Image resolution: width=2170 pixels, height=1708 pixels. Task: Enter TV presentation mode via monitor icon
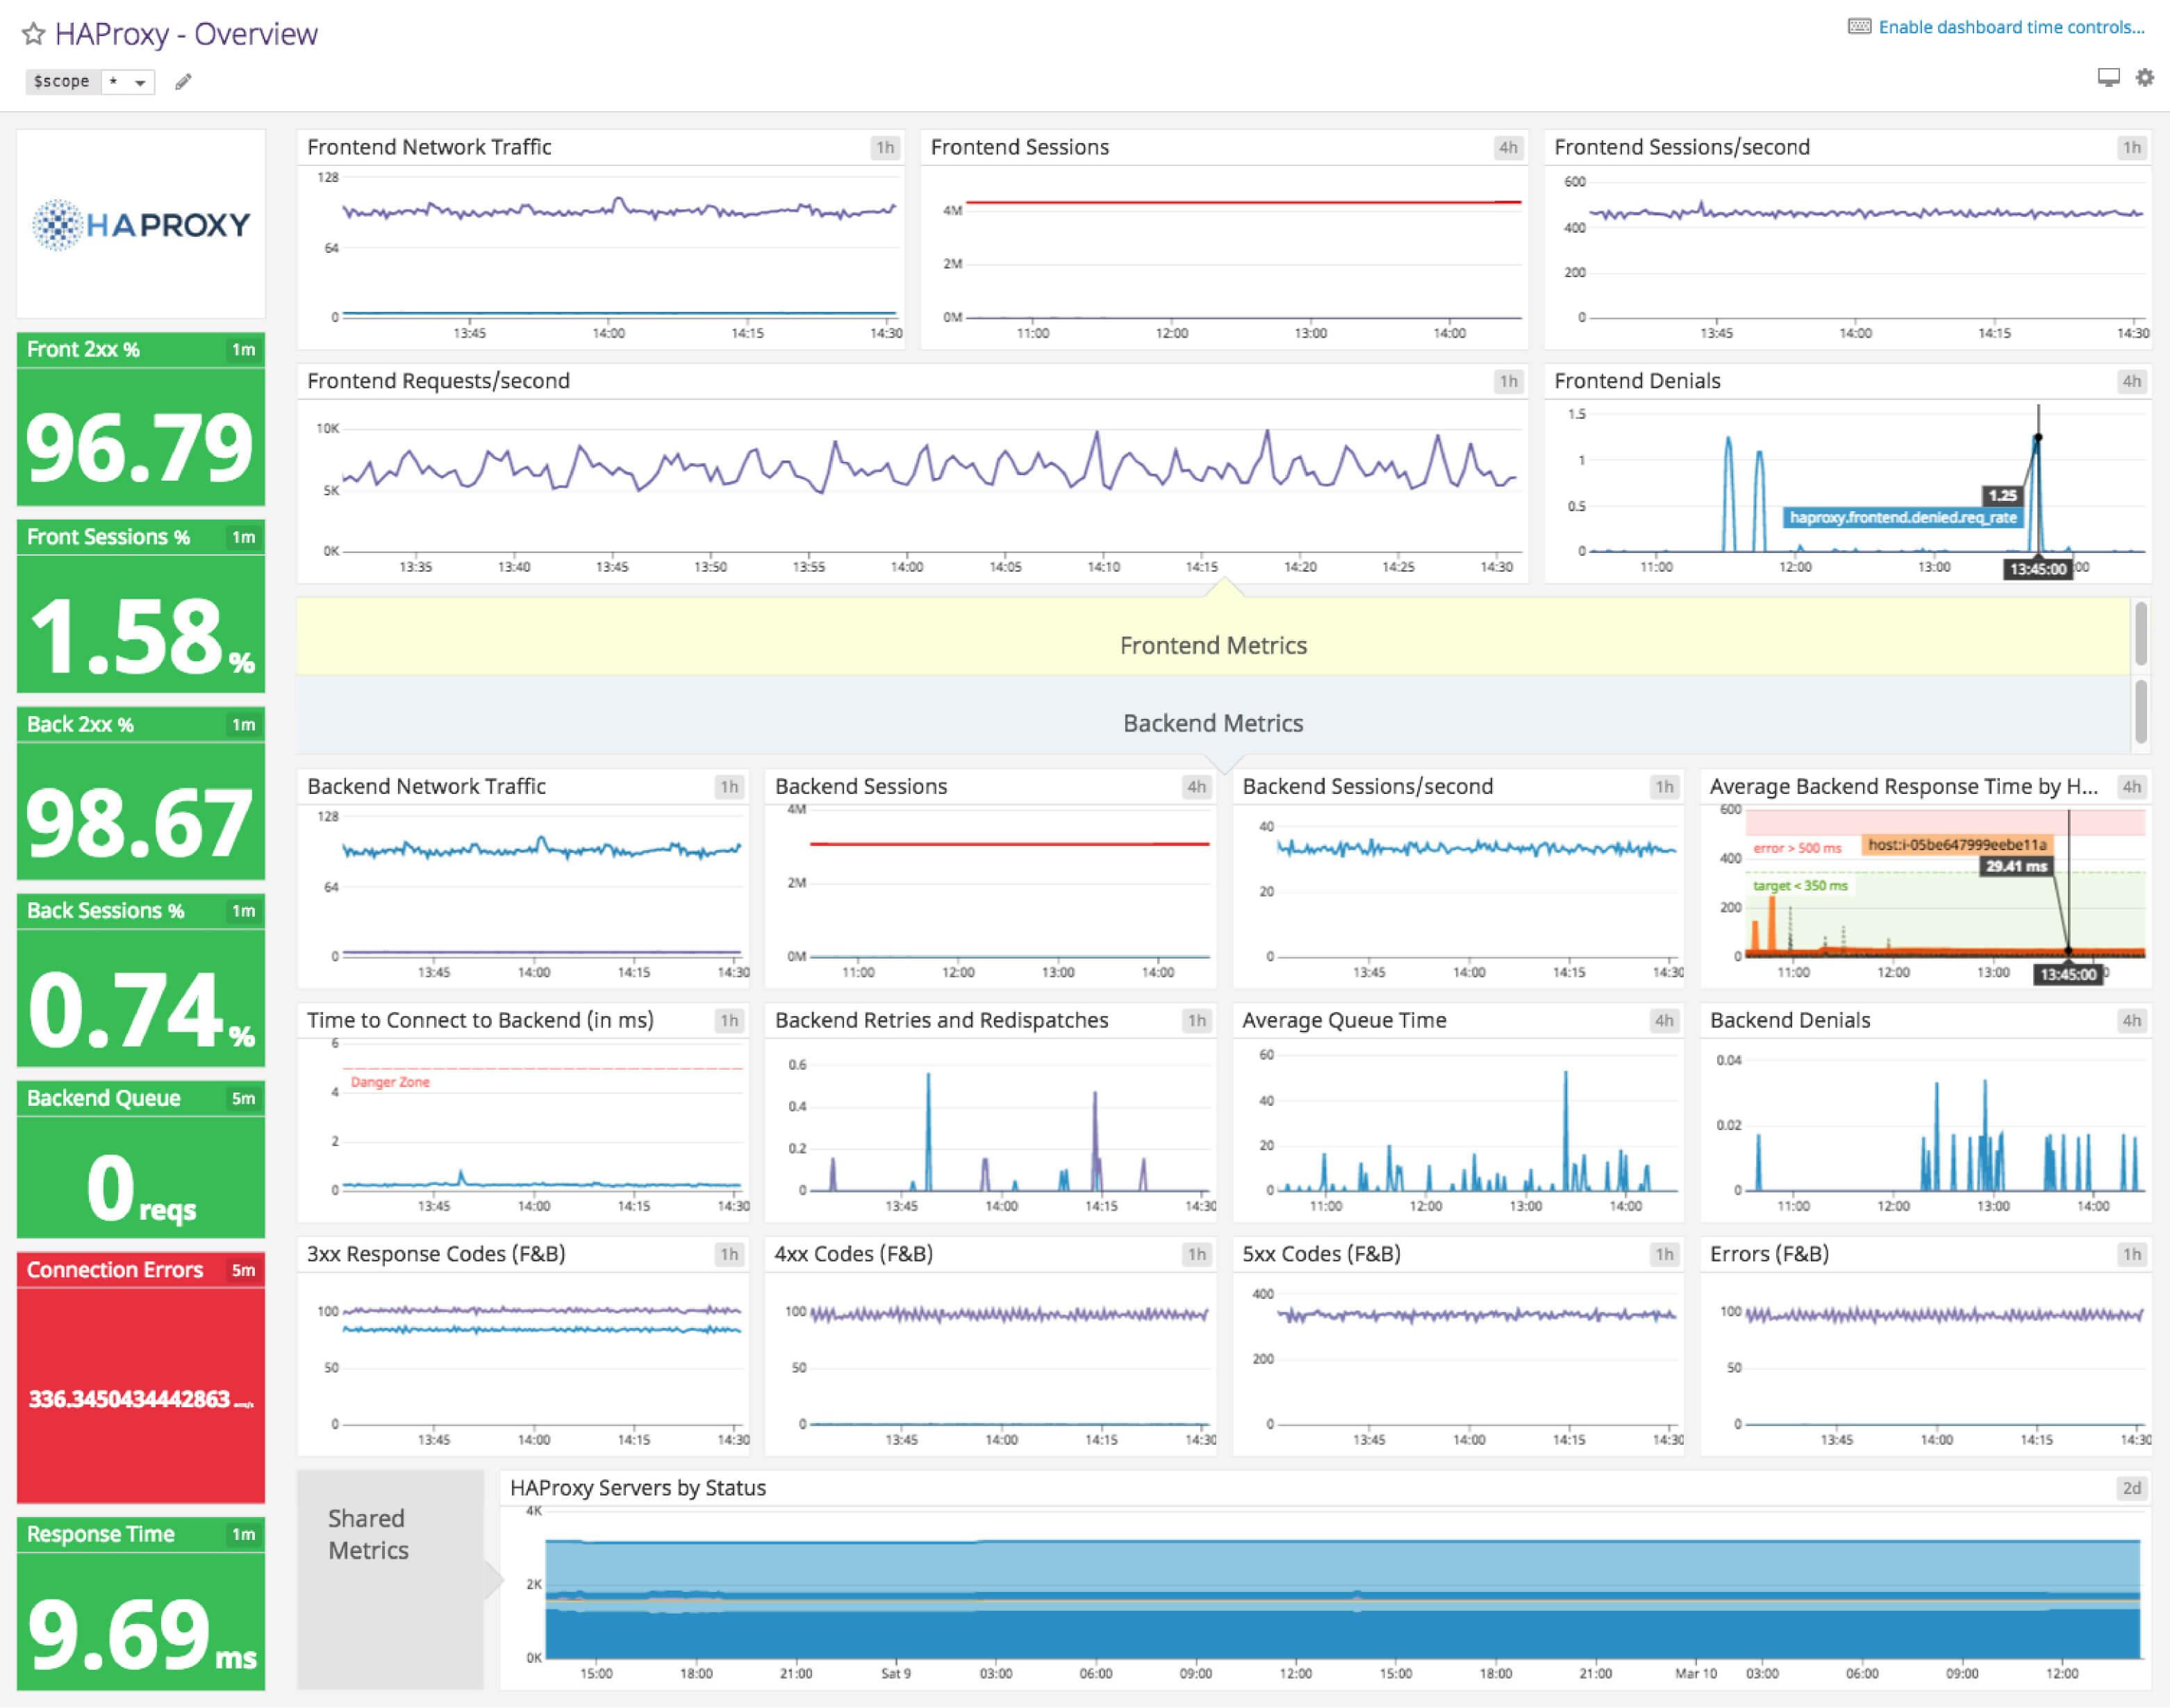point(2108,77)
